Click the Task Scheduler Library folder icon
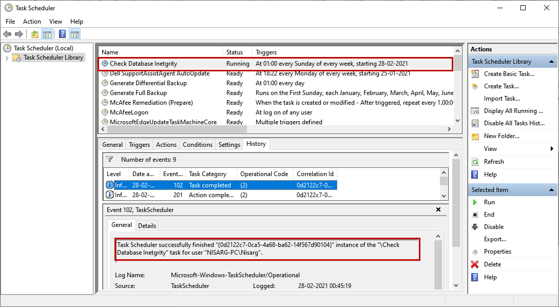The width and height of the screenshot is (559, 307). click(17, 57)
